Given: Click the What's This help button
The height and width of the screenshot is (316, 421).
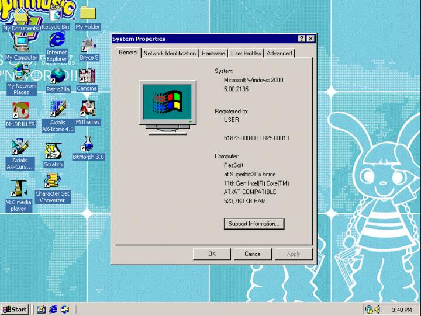Looking at the screenshot, I should pyautogui.click(x=301, y=39).
